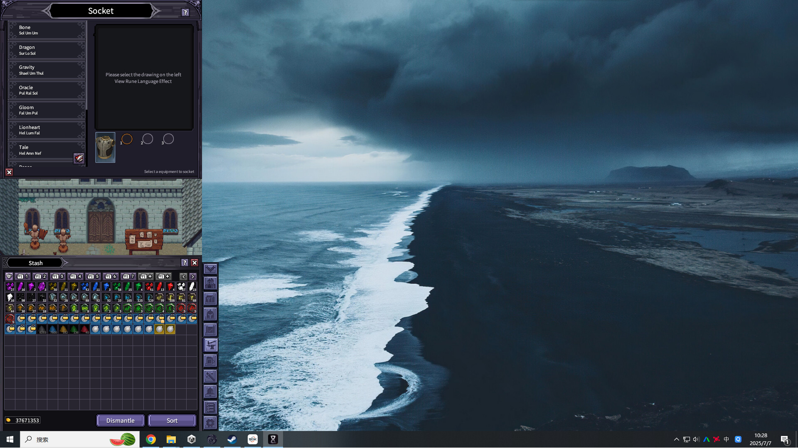Open the quest checklist sidebar icon

coord(210,407)
